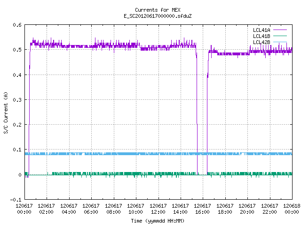Click the chart title "Currents for MEX"
Viewport: 301px width, 225px height.
pyautogui.click(x=158, y=10)
